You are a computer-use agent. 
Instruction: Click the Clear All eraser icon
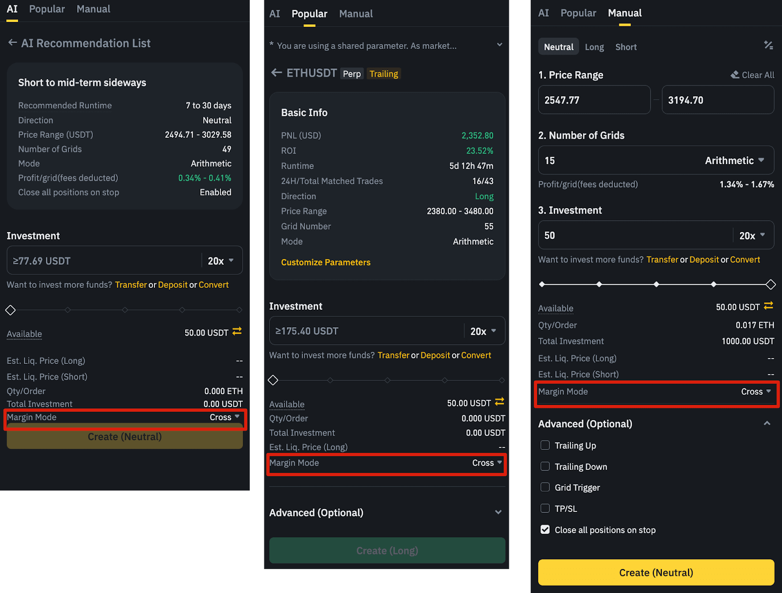735,75
